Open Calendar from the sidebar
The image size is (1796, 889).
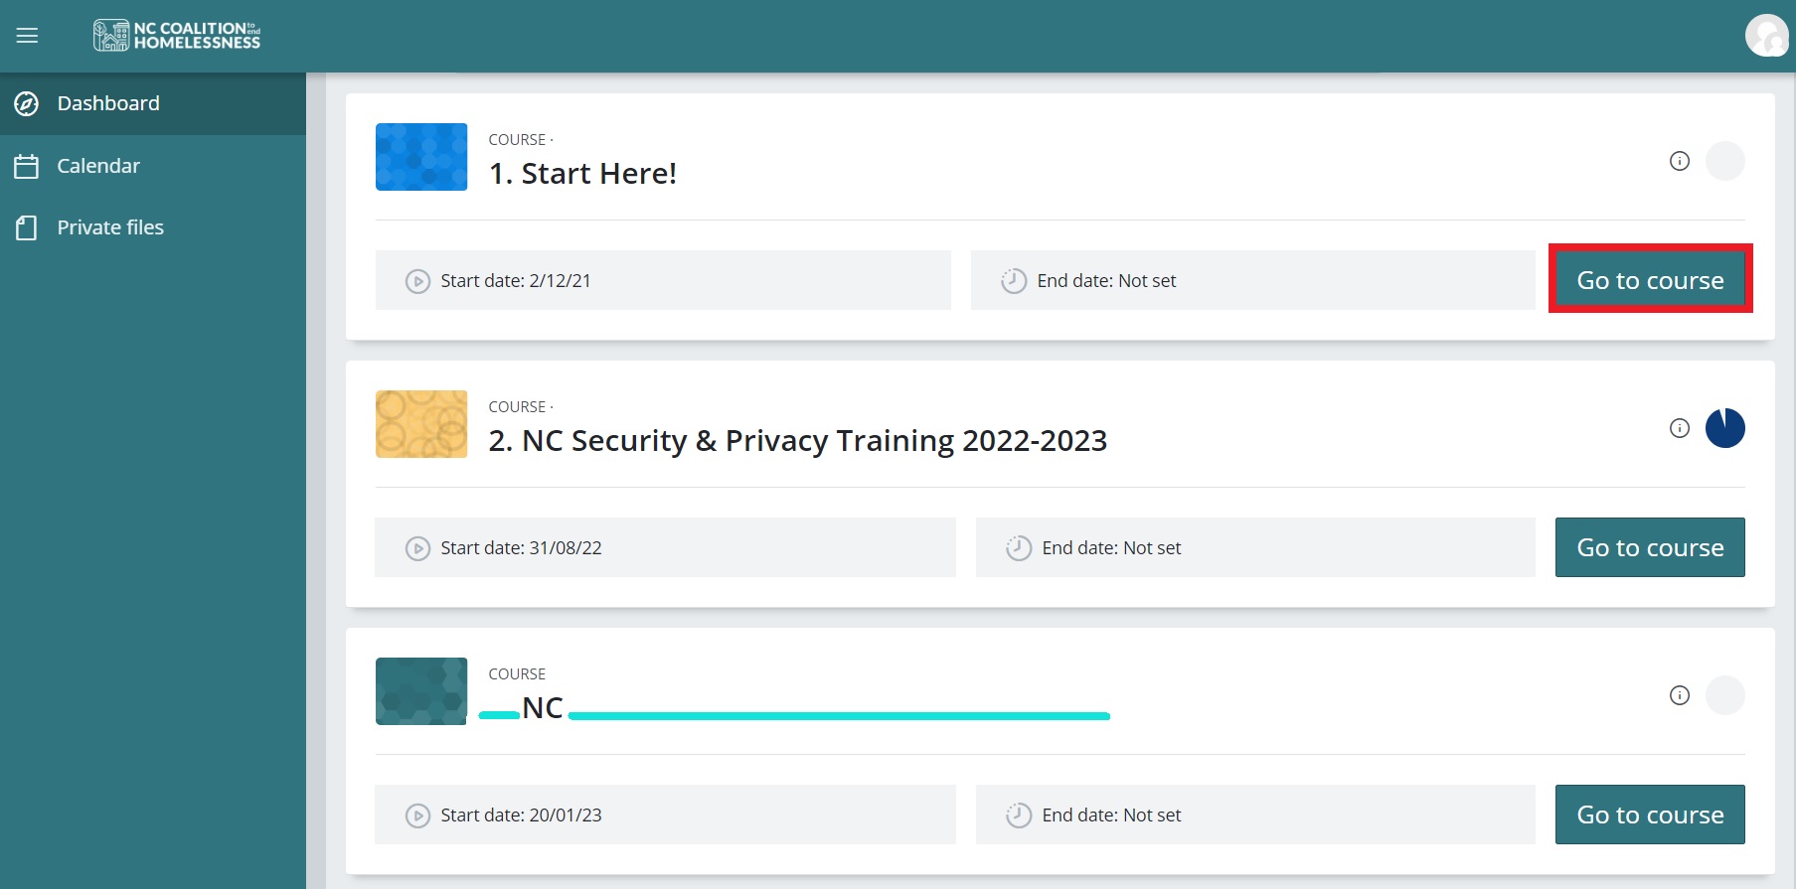[98, 166]
